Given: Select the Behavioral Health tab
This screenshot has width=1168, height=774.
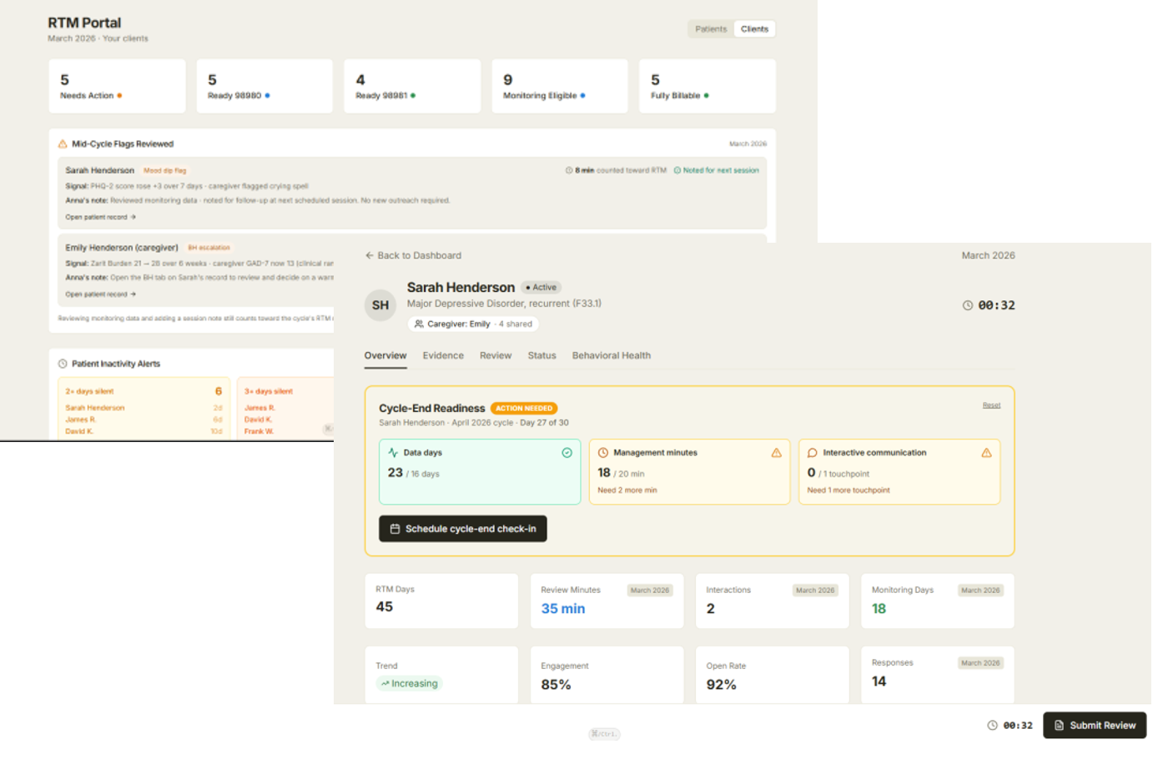Looking at the screenshot, I should point(612,356).
